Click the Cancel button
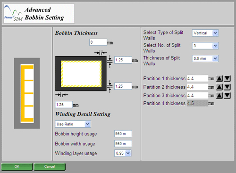 point(50,167)
